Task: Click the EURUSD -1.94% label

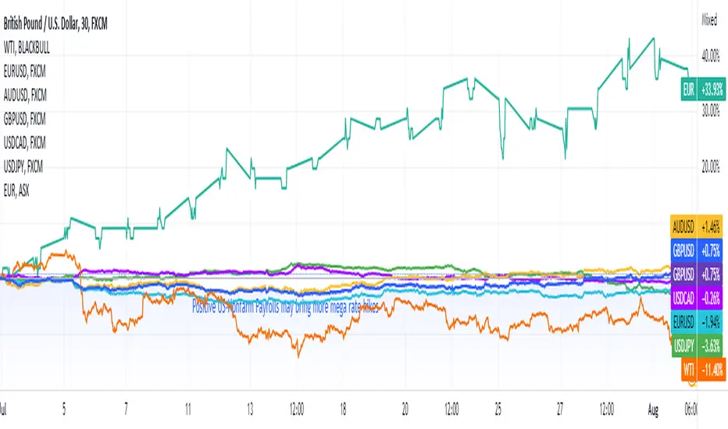Action: pos(697,322)
